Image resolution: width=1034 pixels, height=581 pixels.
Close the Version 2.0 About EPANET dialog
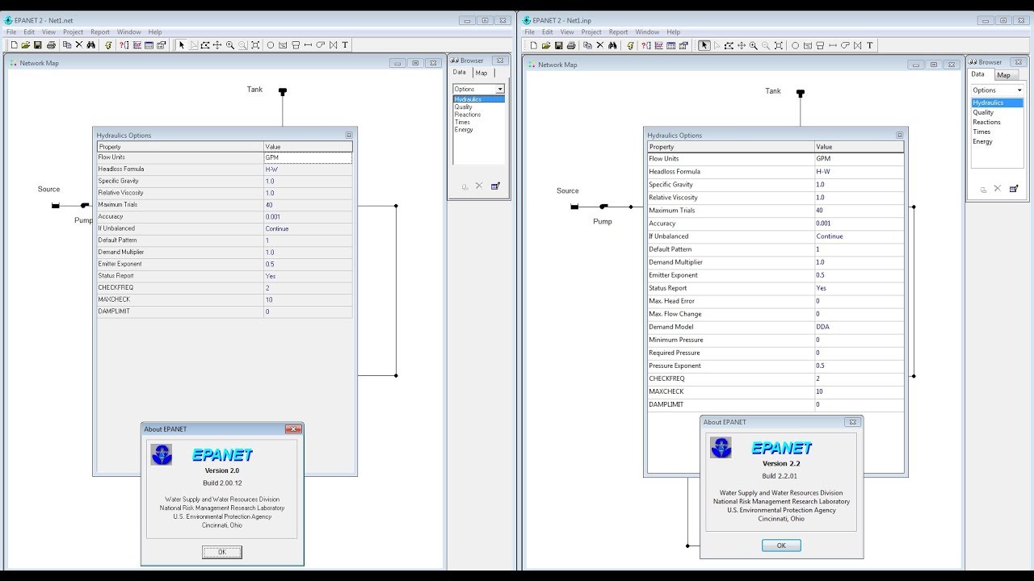click(x=294, y=429)
